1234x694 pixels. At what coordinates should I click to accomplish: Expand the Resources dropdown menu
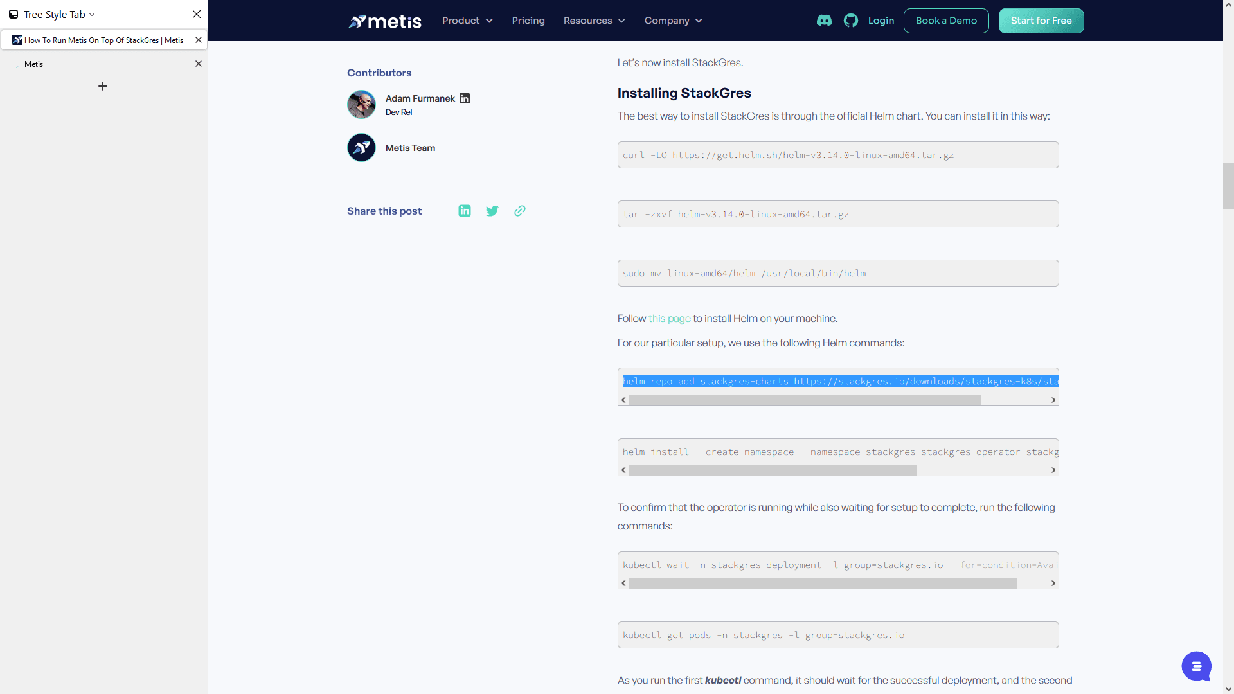point(595,21)
